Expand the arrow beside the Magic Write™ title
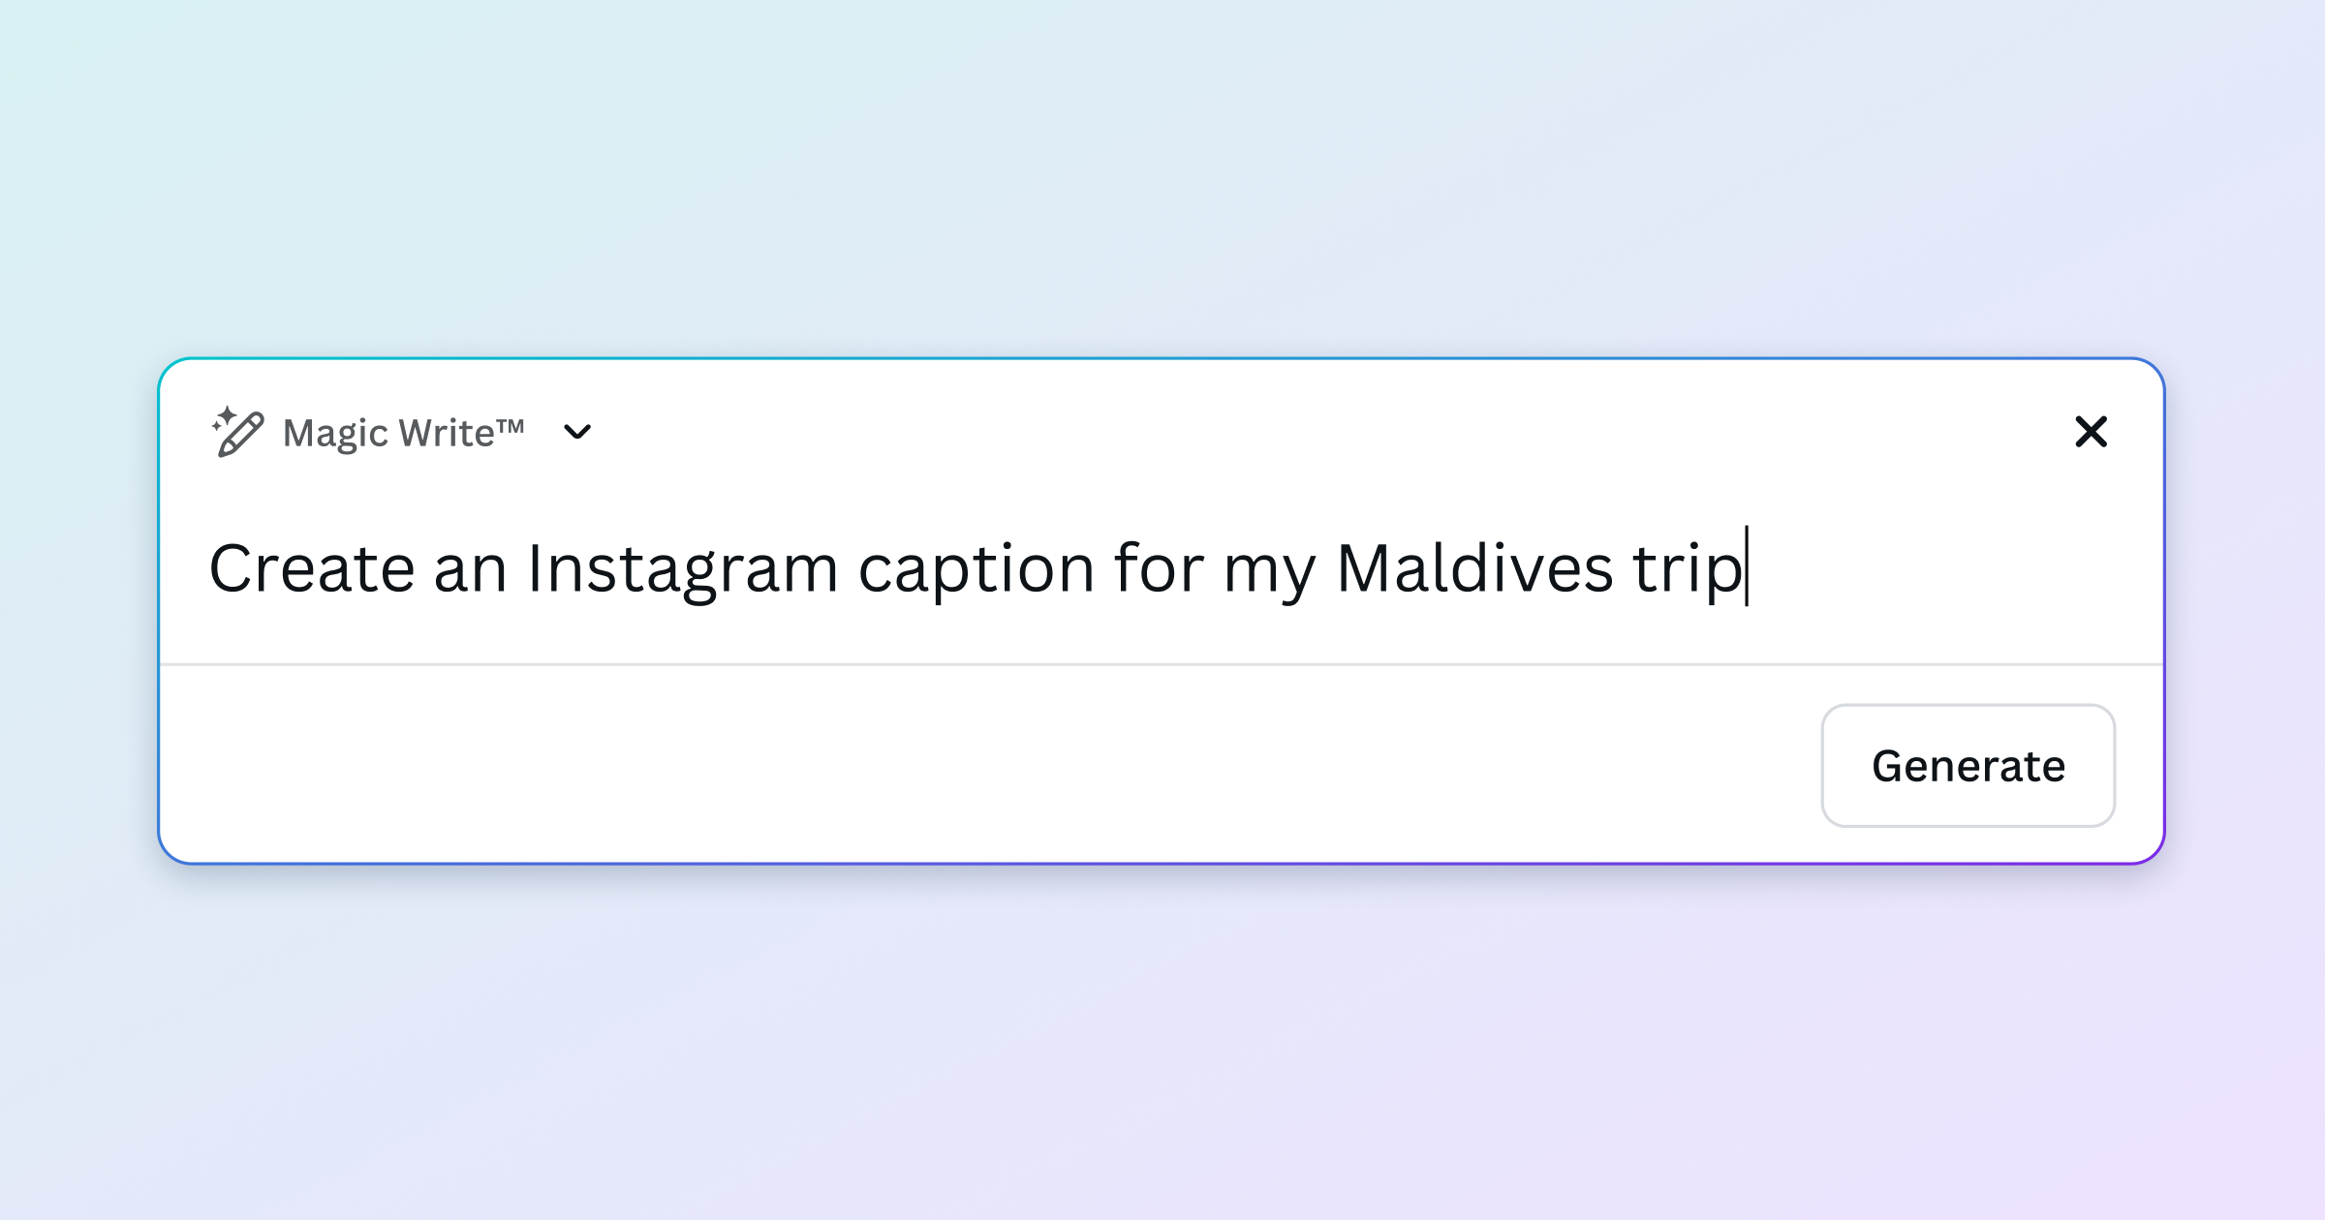2325x1220 pixels. click(x=578, y=433)
